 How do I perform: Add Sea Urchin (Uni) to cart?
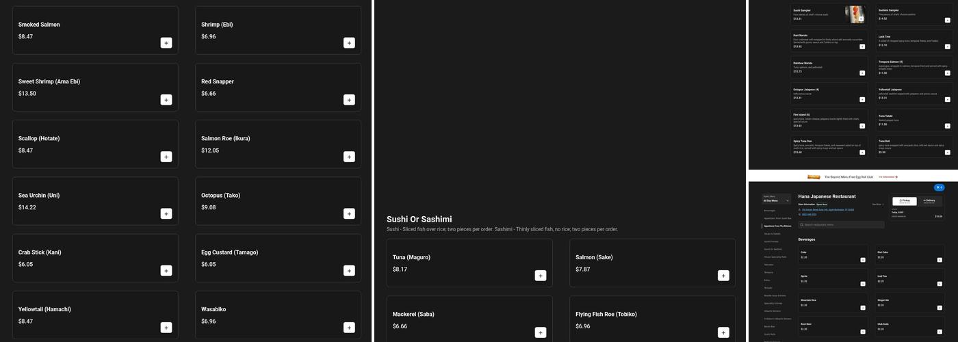tap(166, 214)
